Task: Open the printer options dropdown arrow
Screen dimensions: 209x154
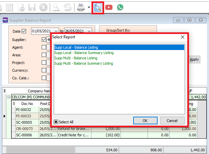Action: tap(89, 7)
